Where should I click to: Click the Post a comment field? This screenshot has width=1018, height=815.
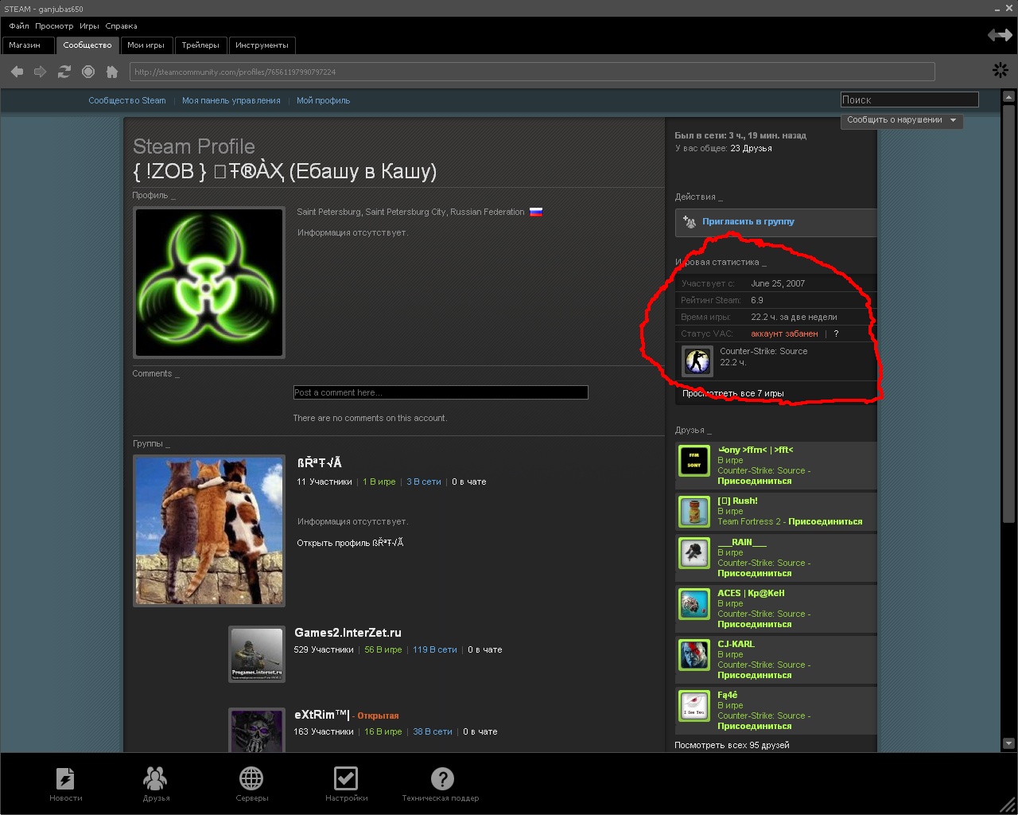(x=441, y=392)
